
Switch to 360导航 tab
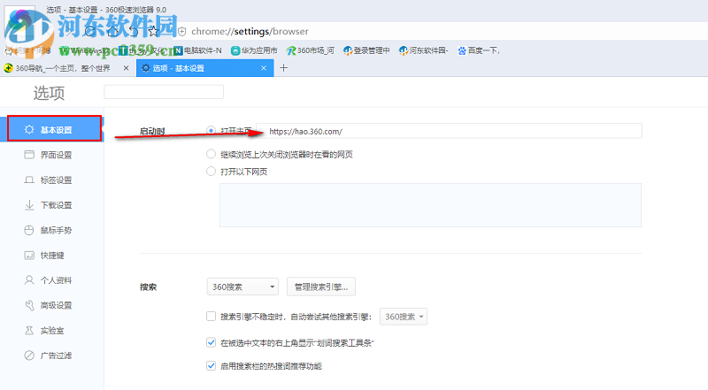[x=63, y=68]
